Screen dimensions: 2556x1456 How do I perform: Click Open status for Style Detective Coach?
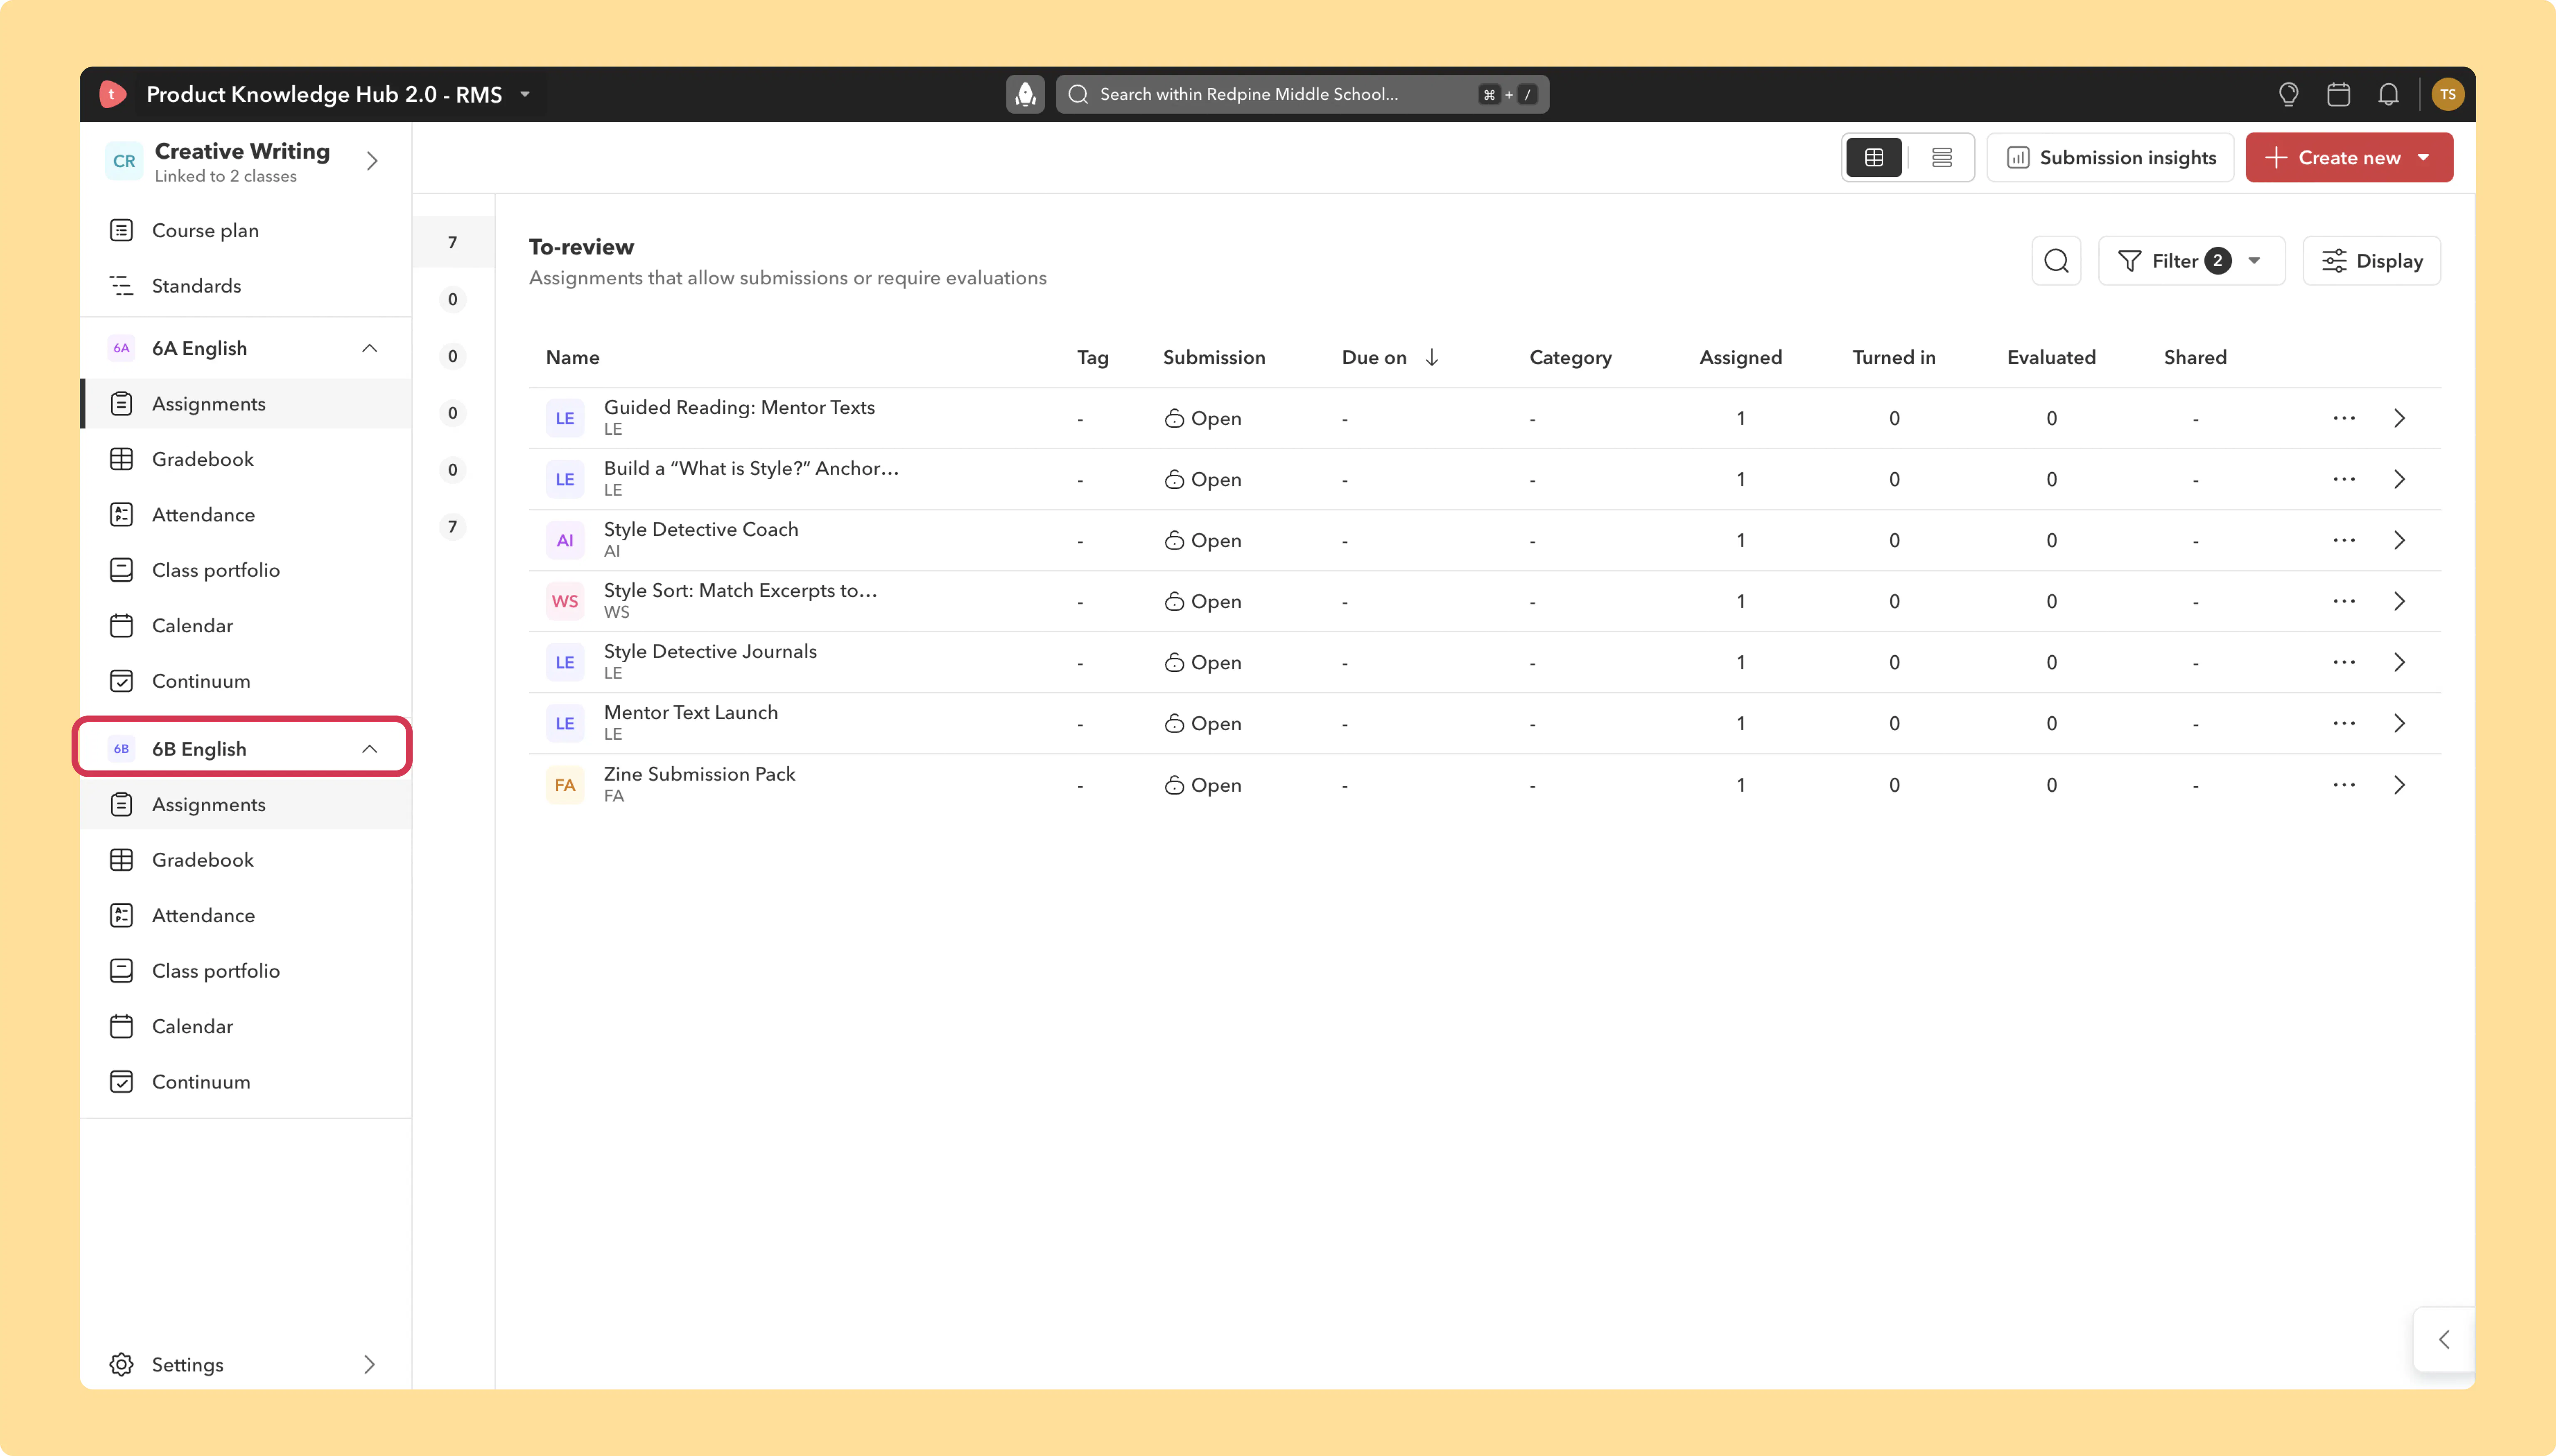point(1203,540)
